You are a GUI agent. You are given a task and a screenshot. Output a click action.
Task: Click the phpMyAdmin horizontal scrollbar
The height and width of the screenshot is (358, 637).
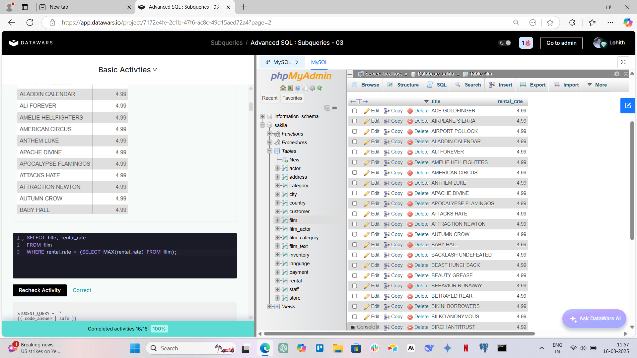tap(398, 333)
